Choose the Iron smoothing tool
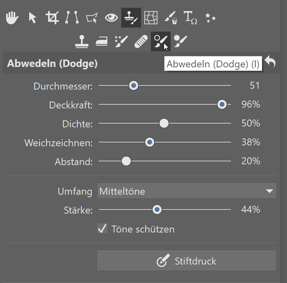 click(102, 41)
